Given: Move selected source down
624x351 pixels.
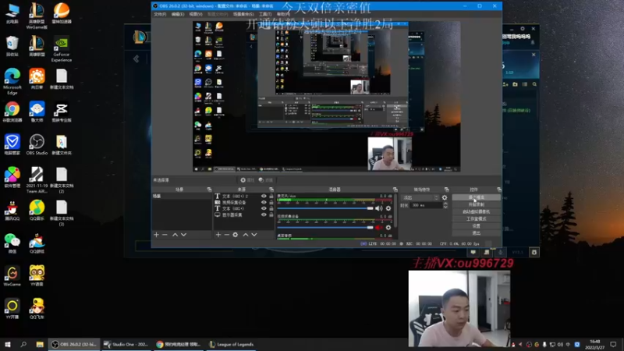Looking at the screenshot, I should (254, 235).
